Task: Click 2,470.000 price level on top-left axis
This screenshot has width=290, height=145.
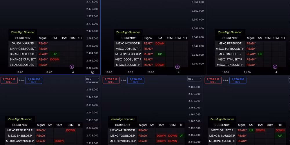Action: tap(92, 31)
